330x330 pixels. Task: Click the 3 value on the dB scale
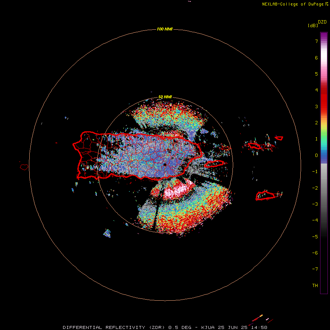316,106
